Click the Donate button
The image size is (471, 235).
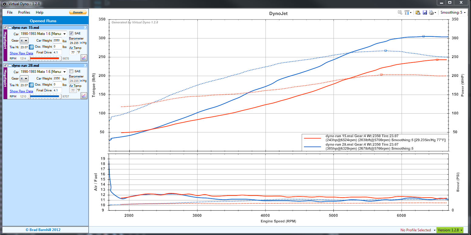click(78, 12)
